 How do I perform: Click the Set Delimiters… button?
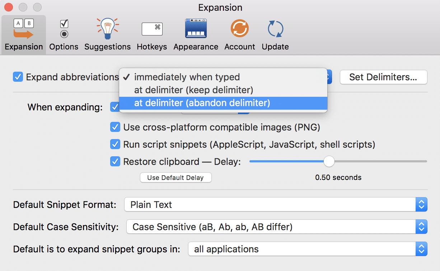[x=383, y=77]
